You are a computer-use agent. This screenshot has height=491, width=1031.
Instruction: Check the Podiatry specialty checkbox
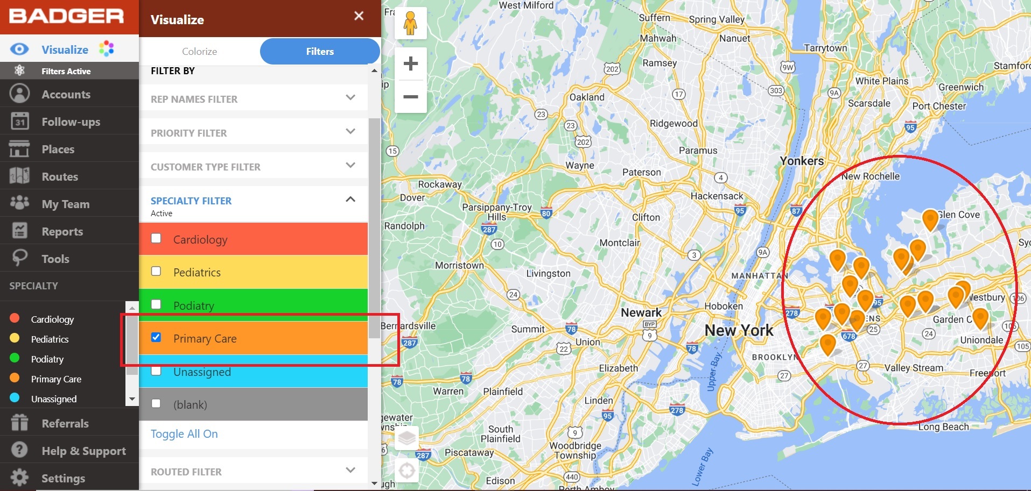pos(156,304)
